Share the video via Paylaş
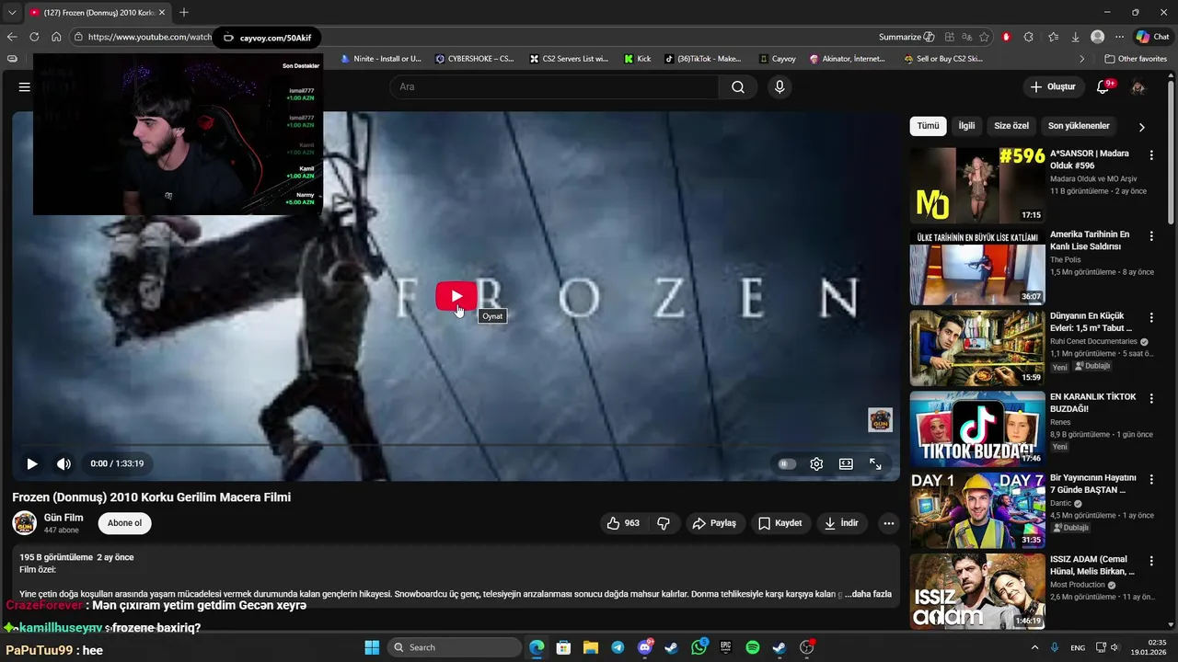 pos(714,523)
